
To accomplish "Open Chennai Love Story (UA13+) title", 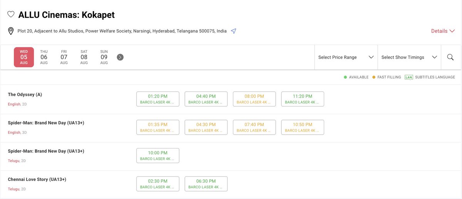I will [37, 179].
